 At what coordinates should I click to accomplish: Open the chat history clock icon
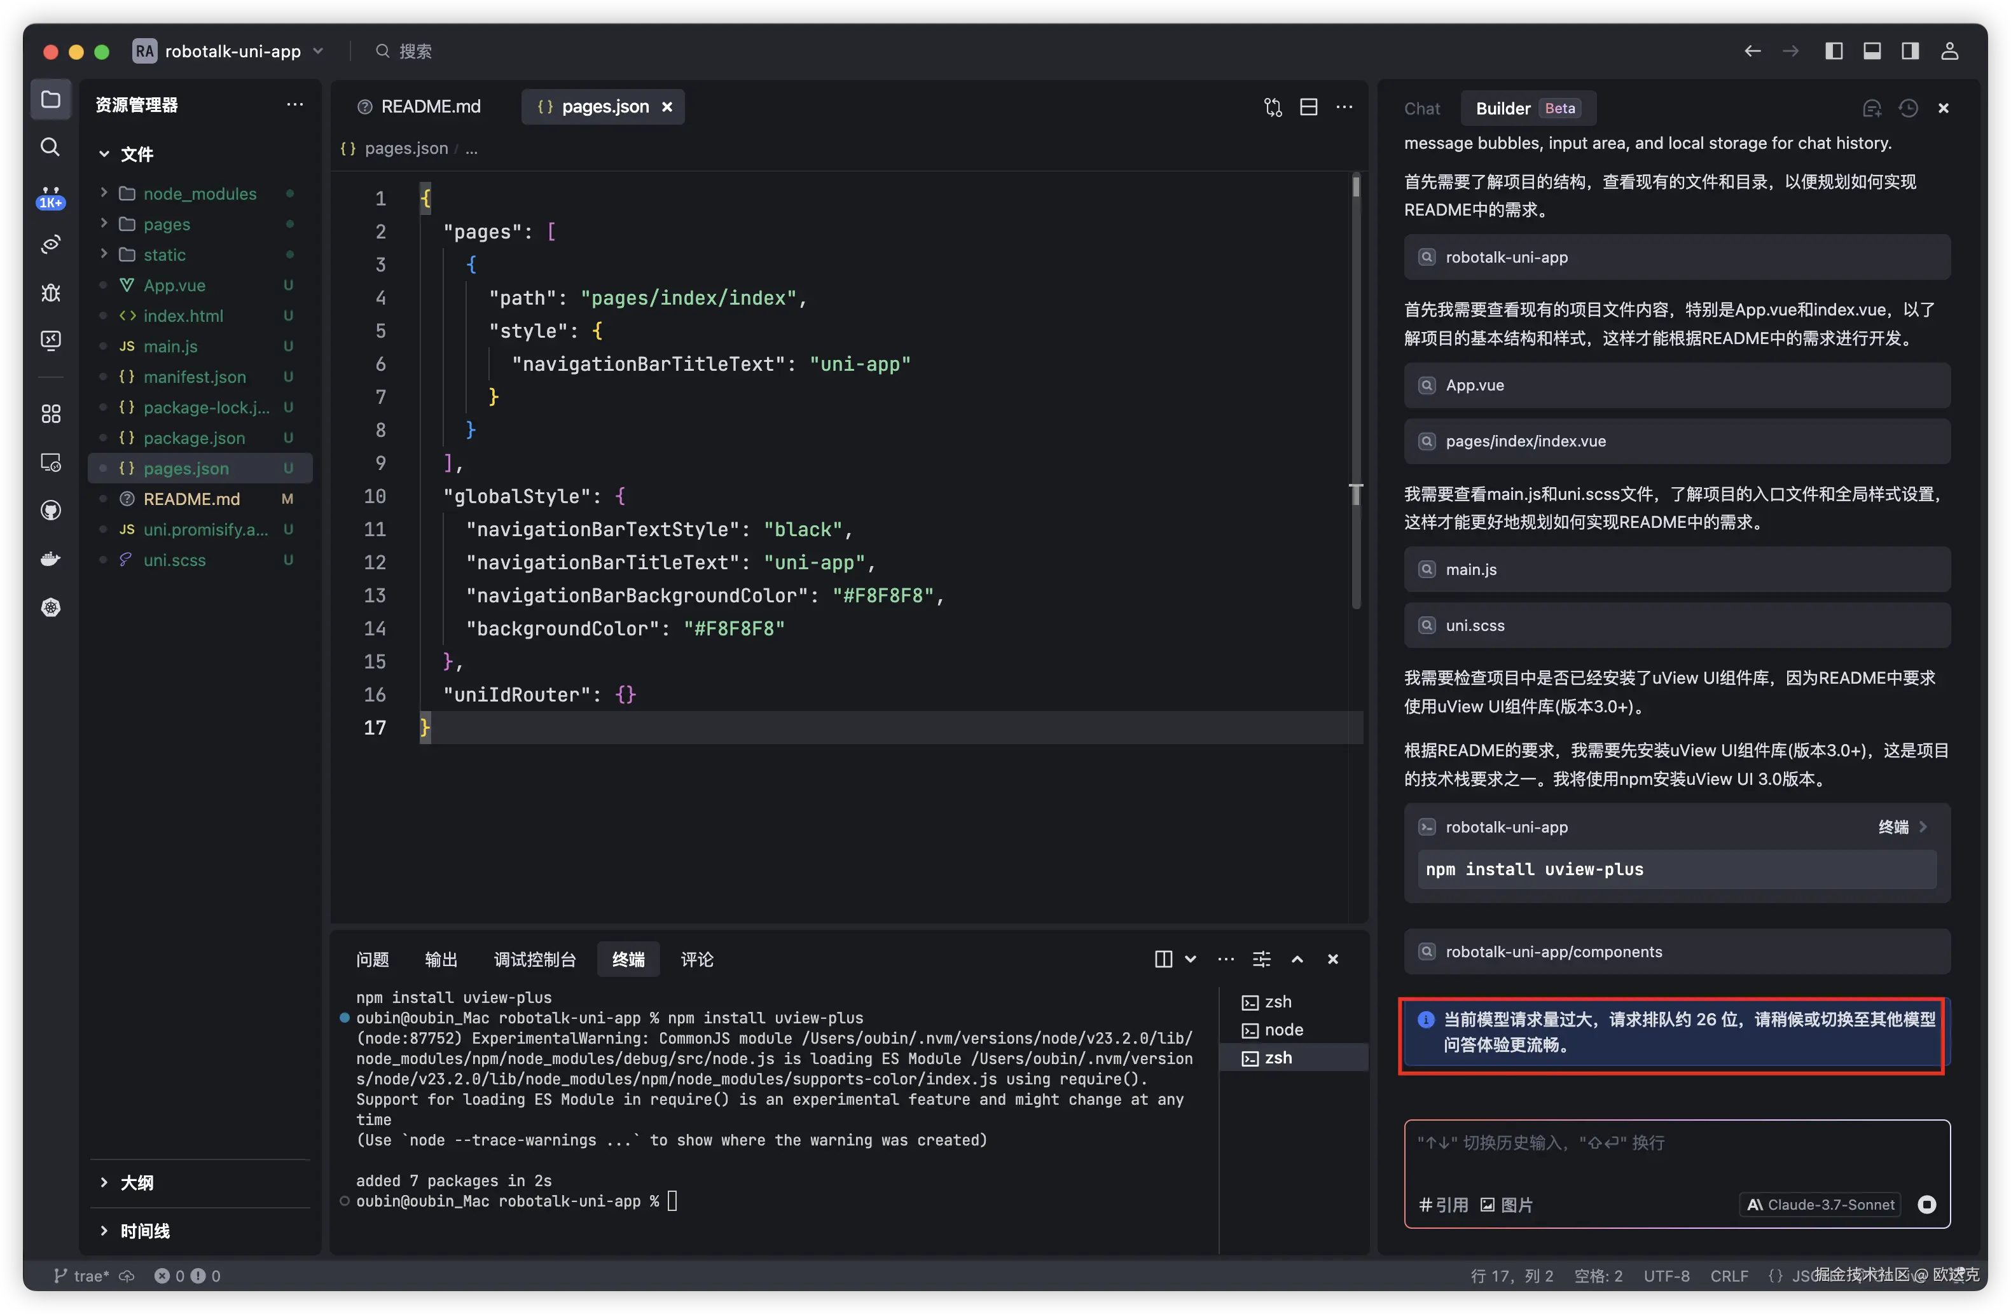point(1908,108)
